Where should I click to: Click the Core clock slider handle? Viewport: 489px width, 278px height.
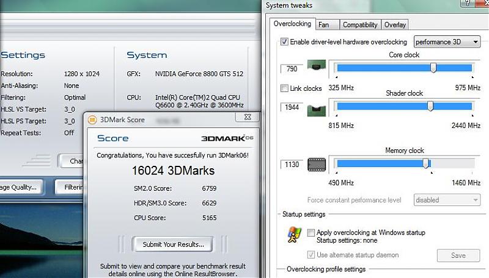tap(433, 68)
